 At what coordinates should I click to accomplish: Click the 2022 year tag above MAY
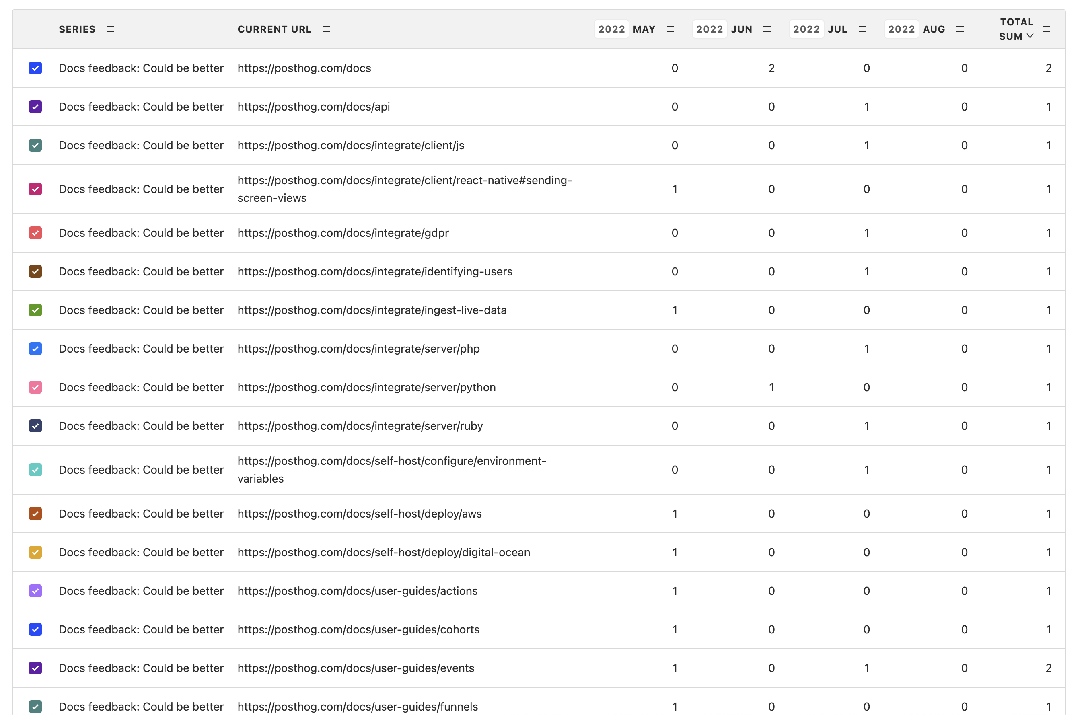(611, 29)
